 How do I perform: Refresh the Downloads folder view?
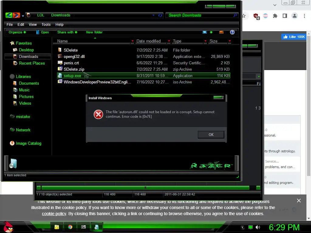click(x=160, y=15)
